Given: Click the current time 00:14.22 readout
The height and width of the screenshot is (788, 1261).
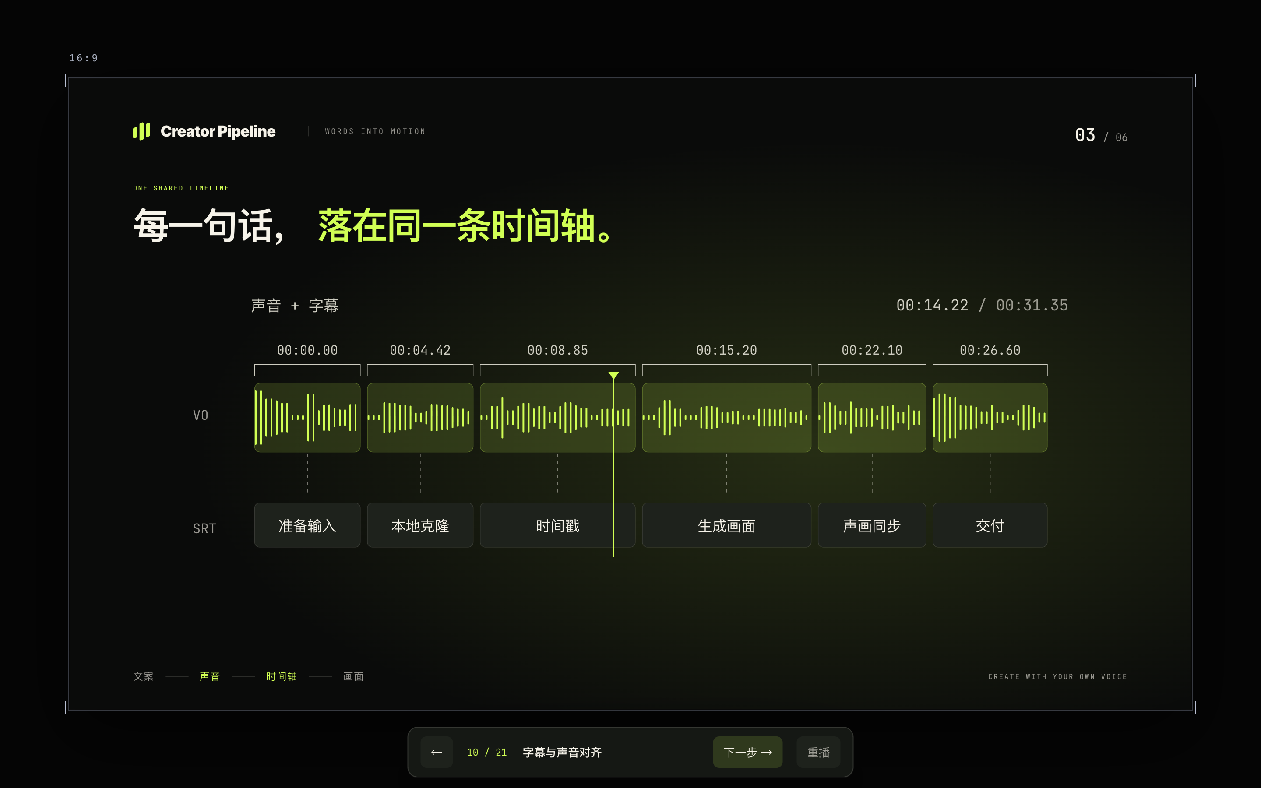Looking at the screenshot, I should coord(932,306).
